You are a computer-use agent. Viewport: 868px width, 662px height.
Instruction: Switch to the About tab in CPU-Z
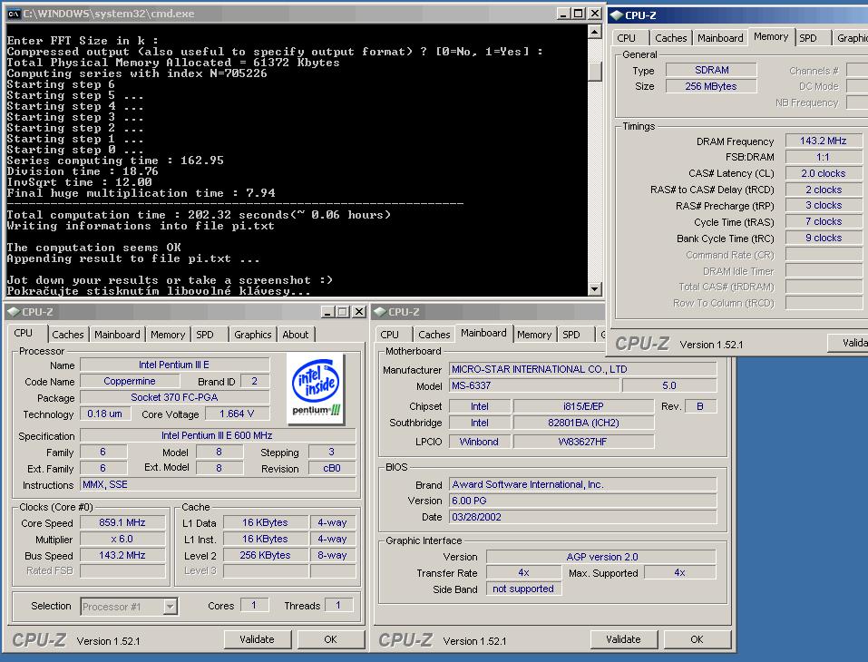(296, 335)
